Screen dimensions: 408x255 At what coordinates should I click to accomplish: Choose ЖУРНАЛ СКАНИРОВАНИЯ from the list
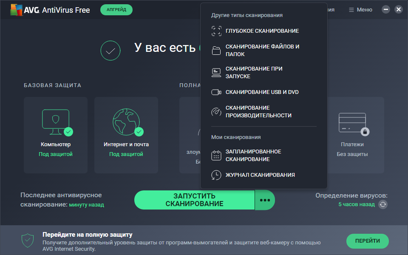[260, 175]
